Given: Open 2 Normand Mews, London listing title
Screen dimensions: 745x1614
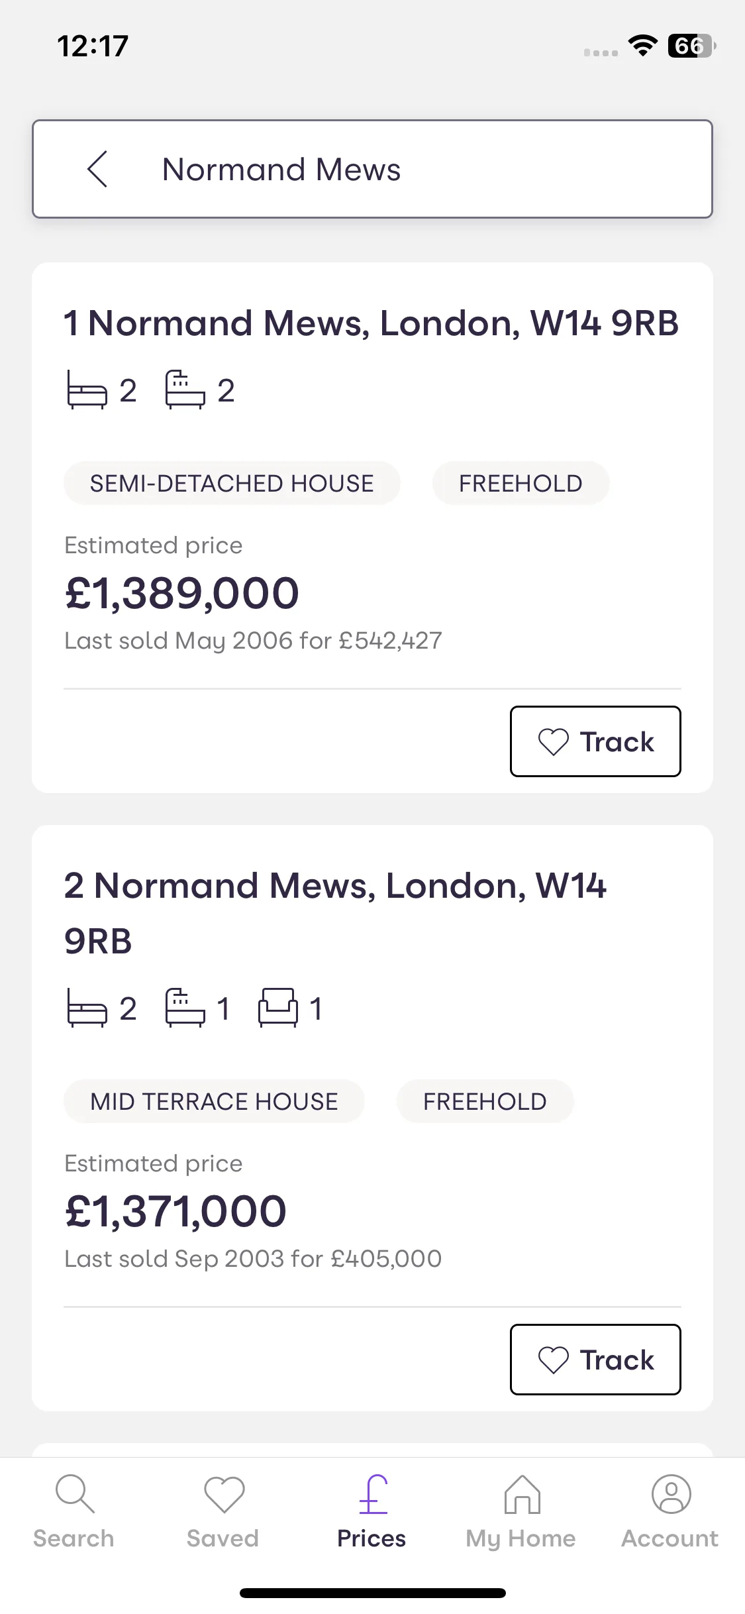Looking at the screenshot, I should coord(335,913).
